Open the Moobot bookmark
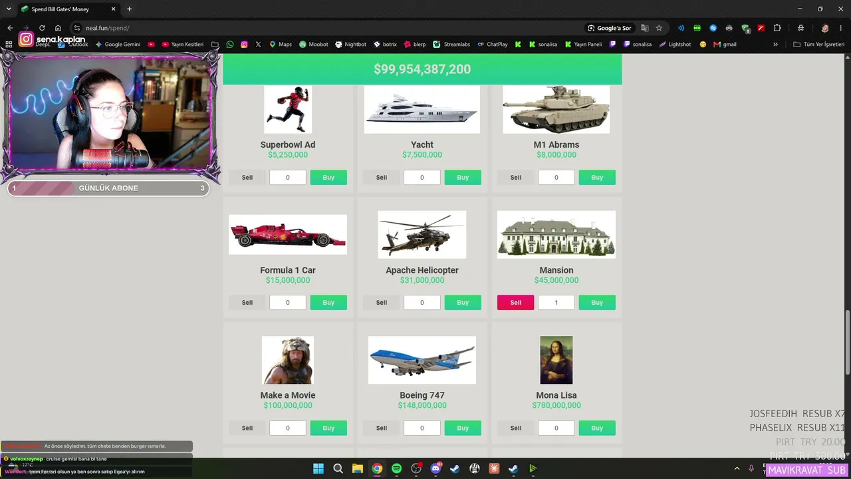Image resolution: width=851 pixels, height=479 pixels. coord(313,45)
